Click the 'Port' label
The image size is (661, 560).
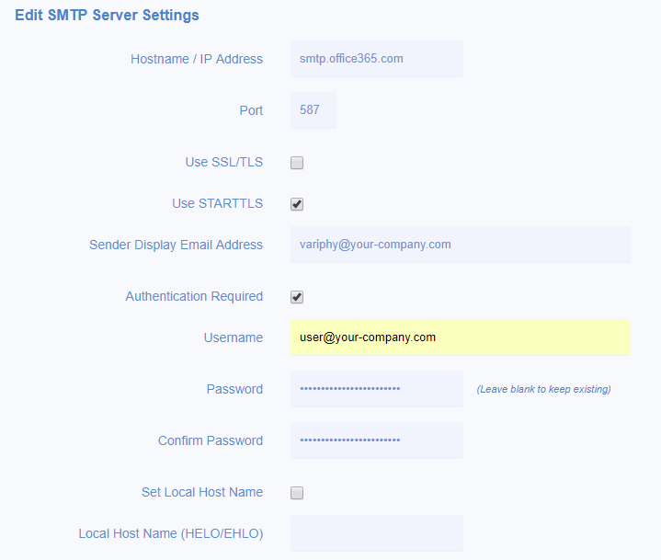click(x=251, y=110)
